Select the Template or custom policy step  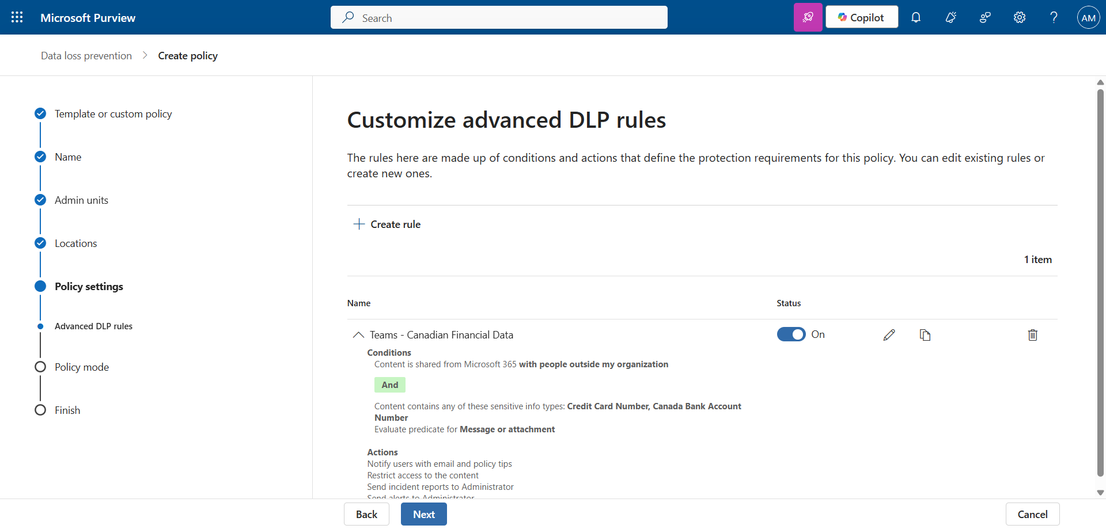tap(113, 114)
